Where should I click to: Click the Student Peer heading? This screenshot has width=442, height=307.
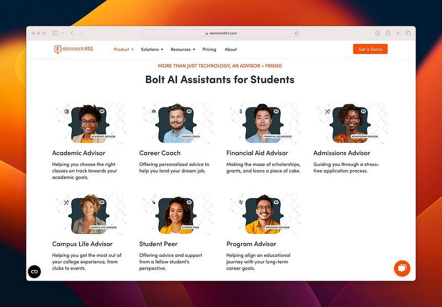pyautogui.click(x=159, y=244)
